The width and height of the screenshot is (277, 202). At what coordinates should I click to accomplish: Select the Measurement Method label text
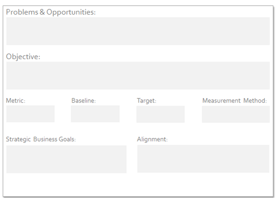pyautogui.click(x=234, y=100)
